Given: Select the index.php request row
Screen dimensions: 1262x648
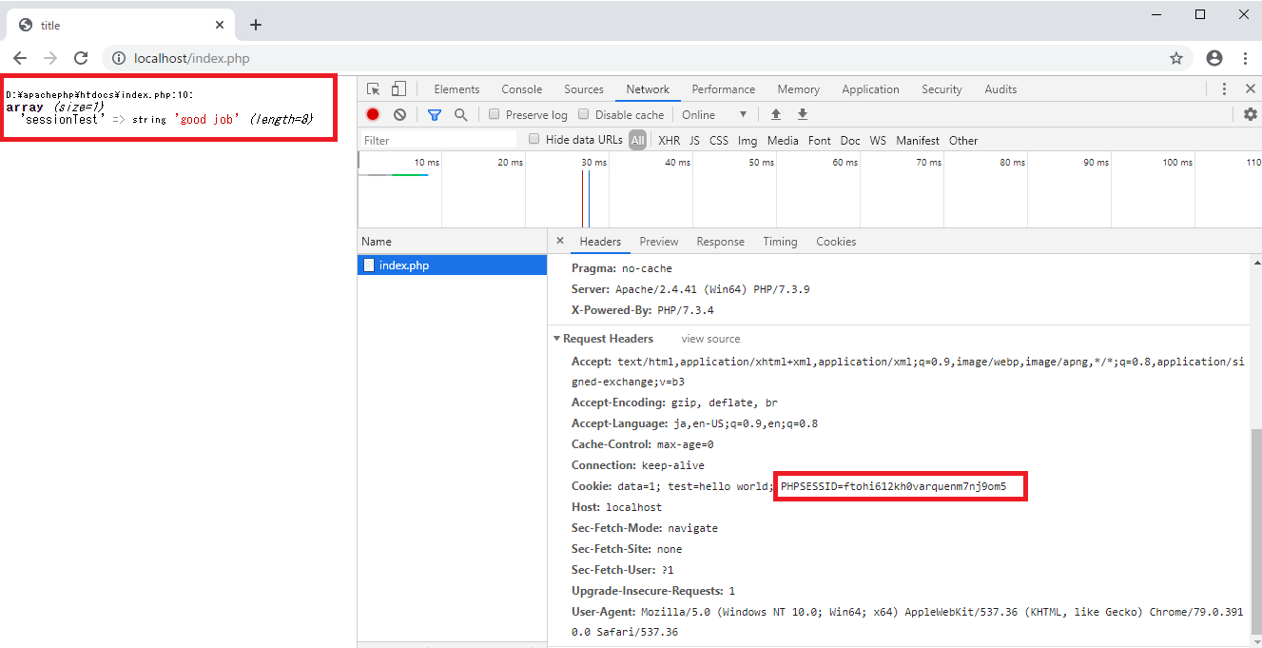Looking at the screenshot, I should point(453,265).
